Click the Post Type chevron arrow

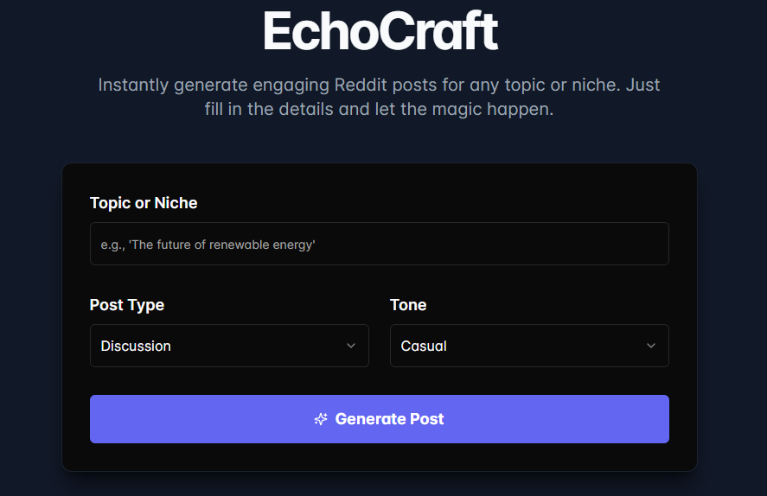pos(351,346)
